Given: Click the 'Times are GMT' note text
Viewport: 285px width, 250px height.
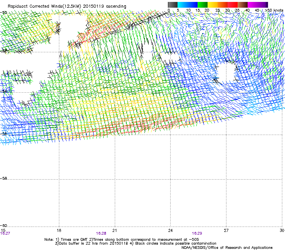Looking at the screenshot, I should tap(75, 240).
